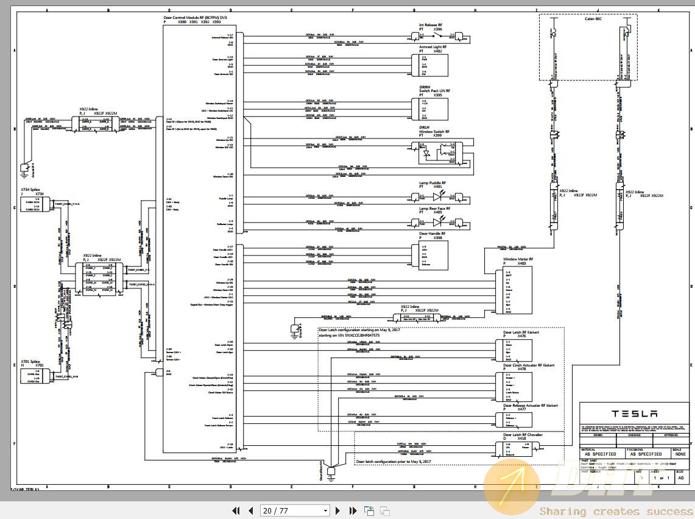This screenshot has height=519, width=695.
Task: Click the 'starting on May 9, 2017' note
Action: point(359,330)
